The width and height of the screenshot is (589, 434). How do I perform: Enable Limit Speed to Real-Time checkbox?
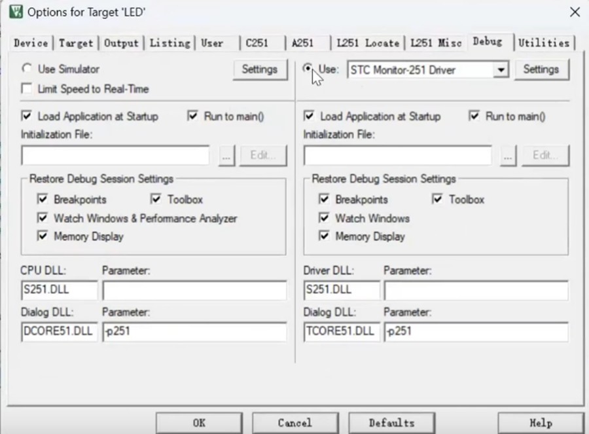[27, 89]
